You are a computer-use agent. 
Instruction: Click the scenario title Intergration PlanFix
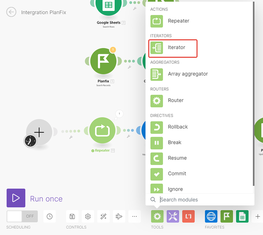44,12
